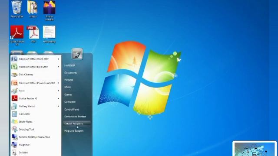The width and height of the screenshot is (278, 156).
Task: Launch Microsoft Office Word 2007 label
Action: point(34,59)
